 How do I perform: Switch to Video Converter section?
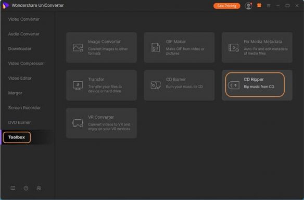pos(24,19)
